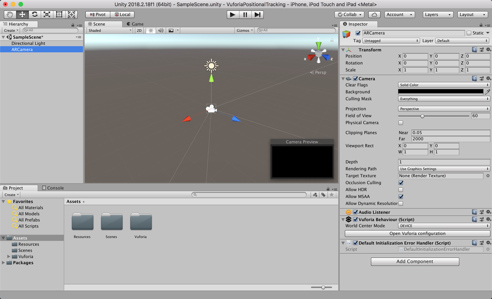The height and width of the screenshot is (299, 492).
Task: Toggle the scene view lock icon
Action: 332,40
